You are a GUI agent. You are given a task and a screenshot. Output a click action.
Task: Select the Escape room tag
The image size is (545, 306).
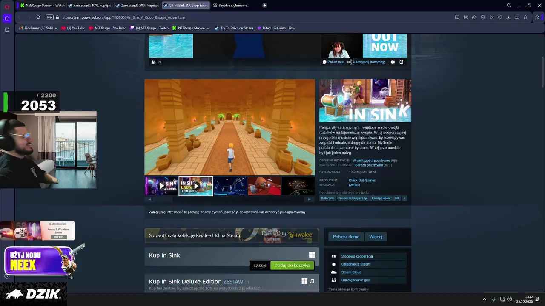point(381,198)
